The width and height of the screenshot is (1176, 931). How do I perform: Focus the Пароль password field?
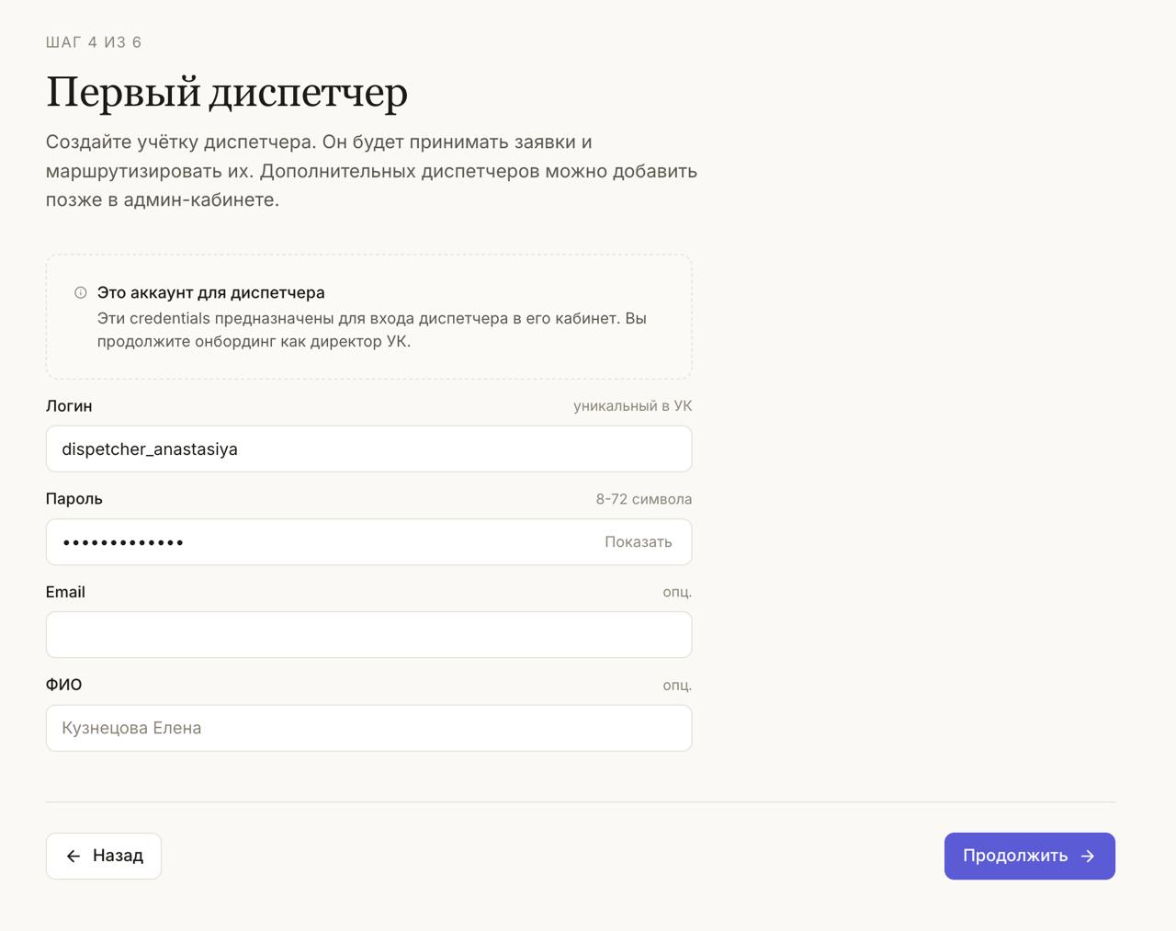(x=368, y=542)
